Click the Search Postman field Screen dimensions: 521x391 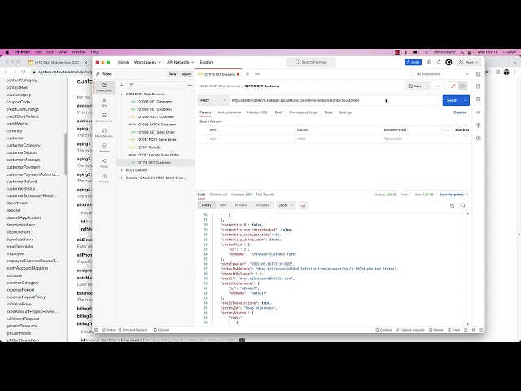[x=311, y=62]
